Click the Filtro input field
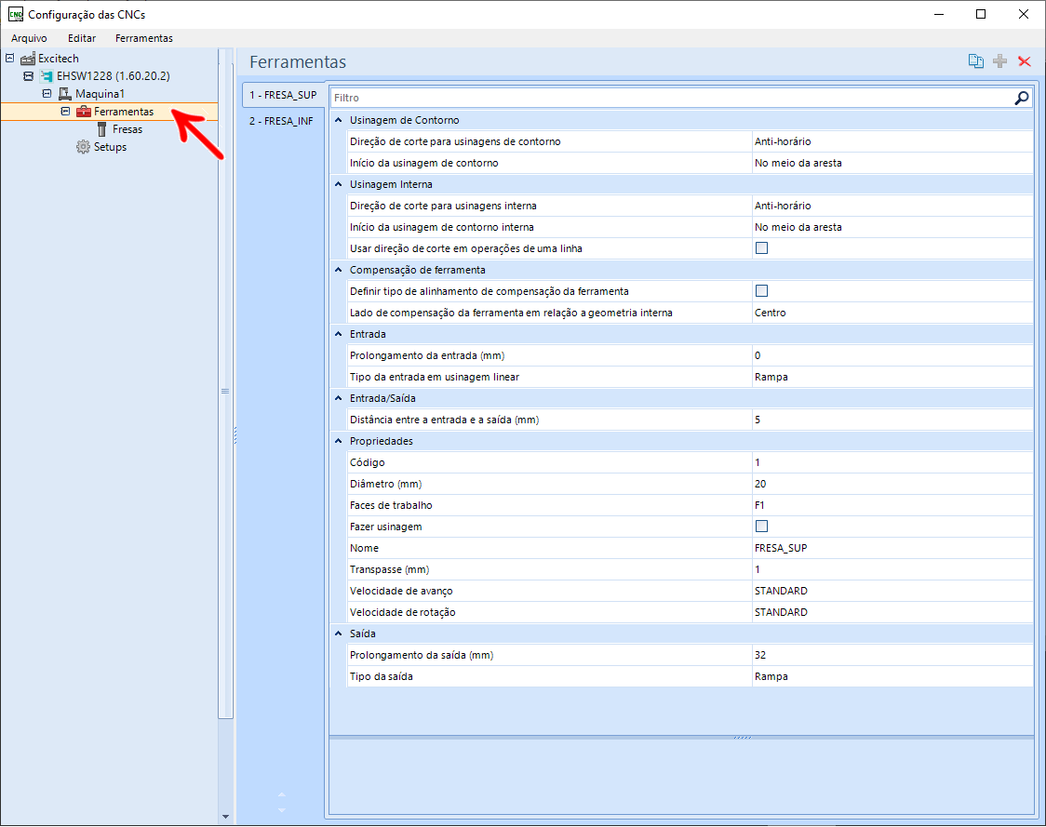This screenshot has height=827, width=1046. [672, 98]
